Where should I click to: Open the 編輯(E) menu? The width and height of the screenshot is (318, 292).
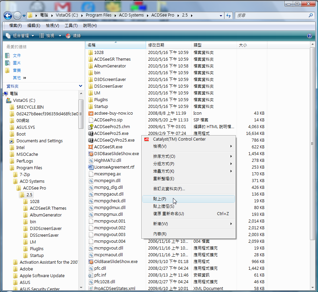click(x=34, y=26)
